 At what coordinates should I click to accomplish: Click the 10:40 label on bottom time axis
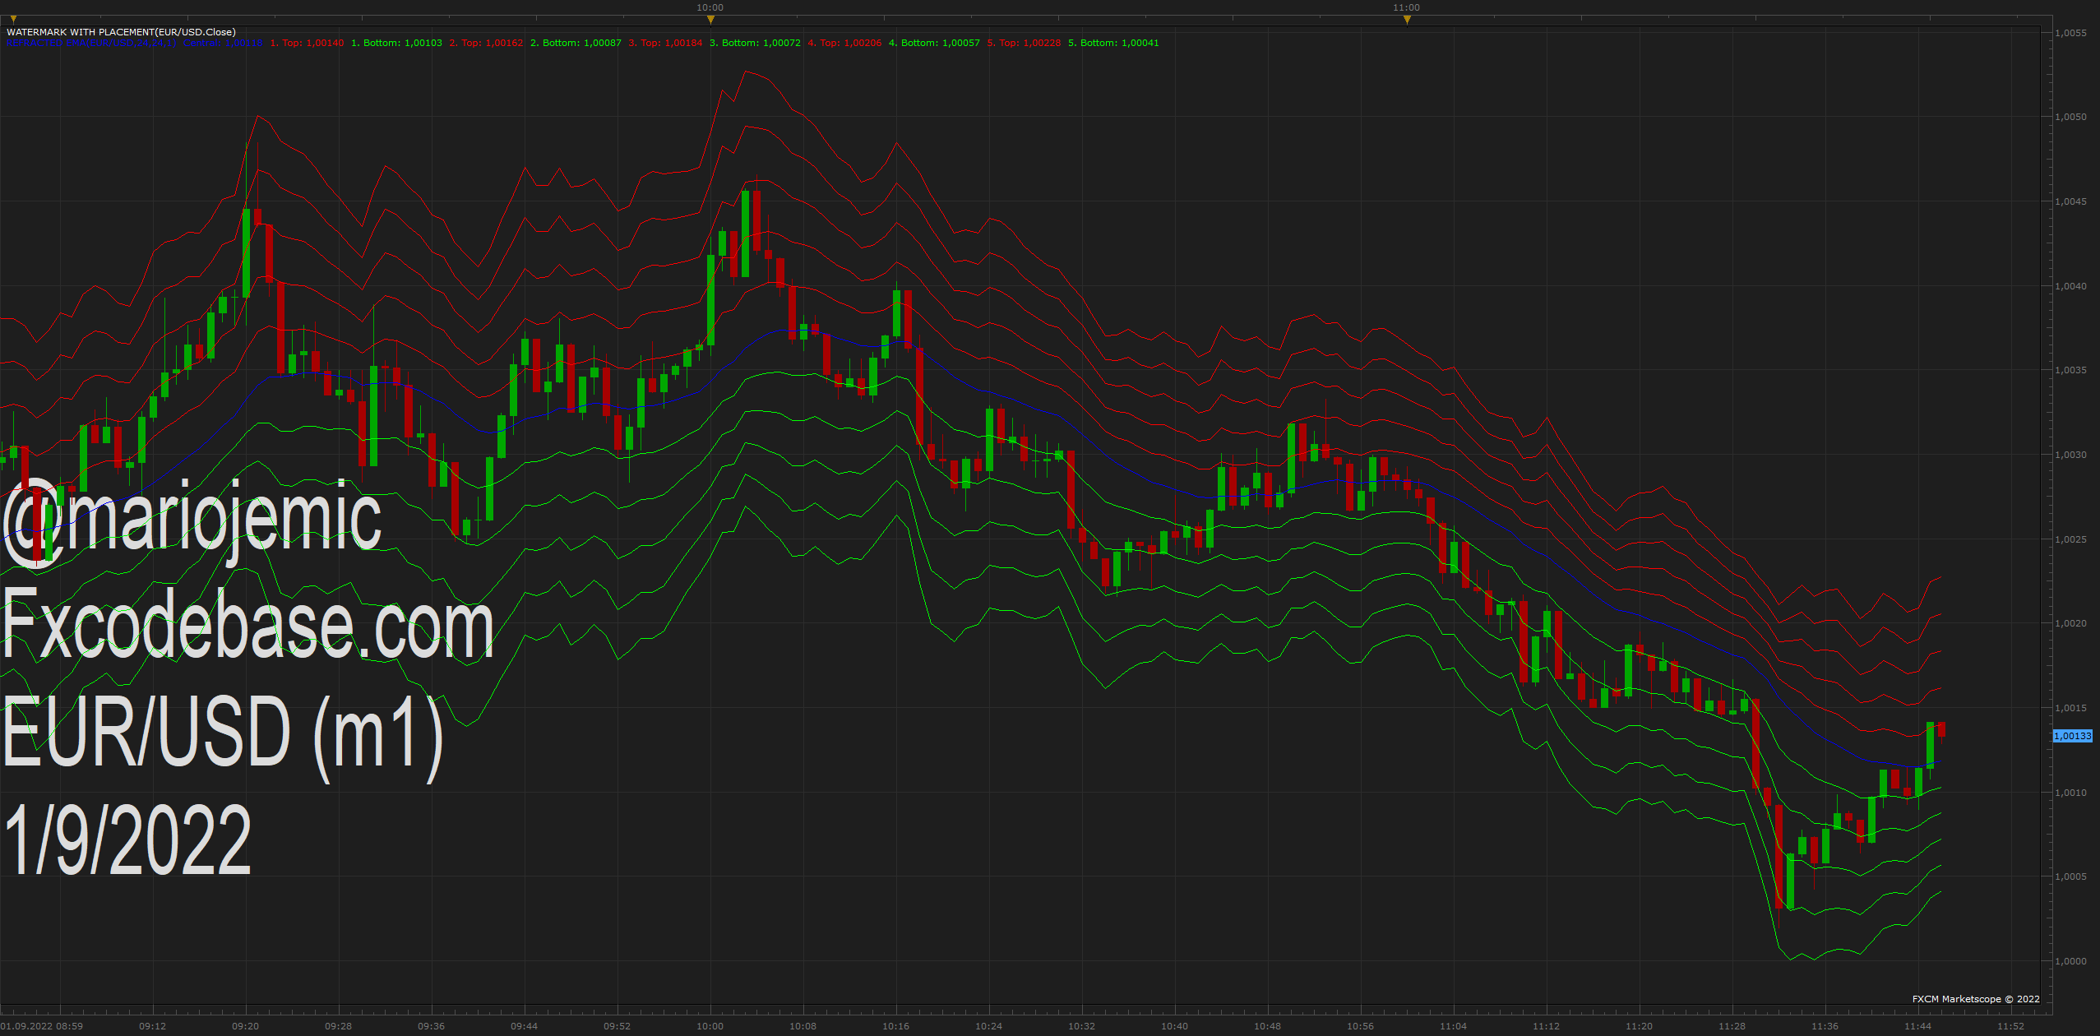[x=1174, y=1026]
